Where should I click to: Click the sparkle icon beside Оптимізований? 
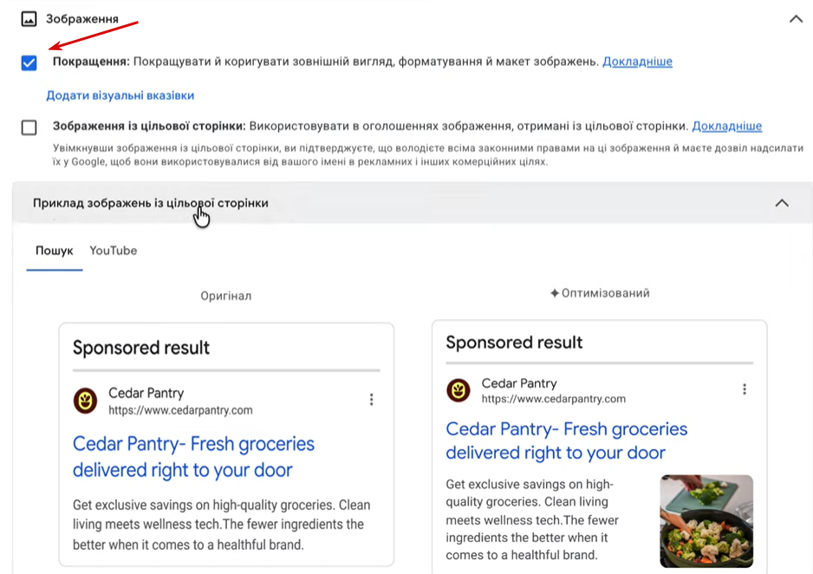pyautogui.click(x=555, y=294)
